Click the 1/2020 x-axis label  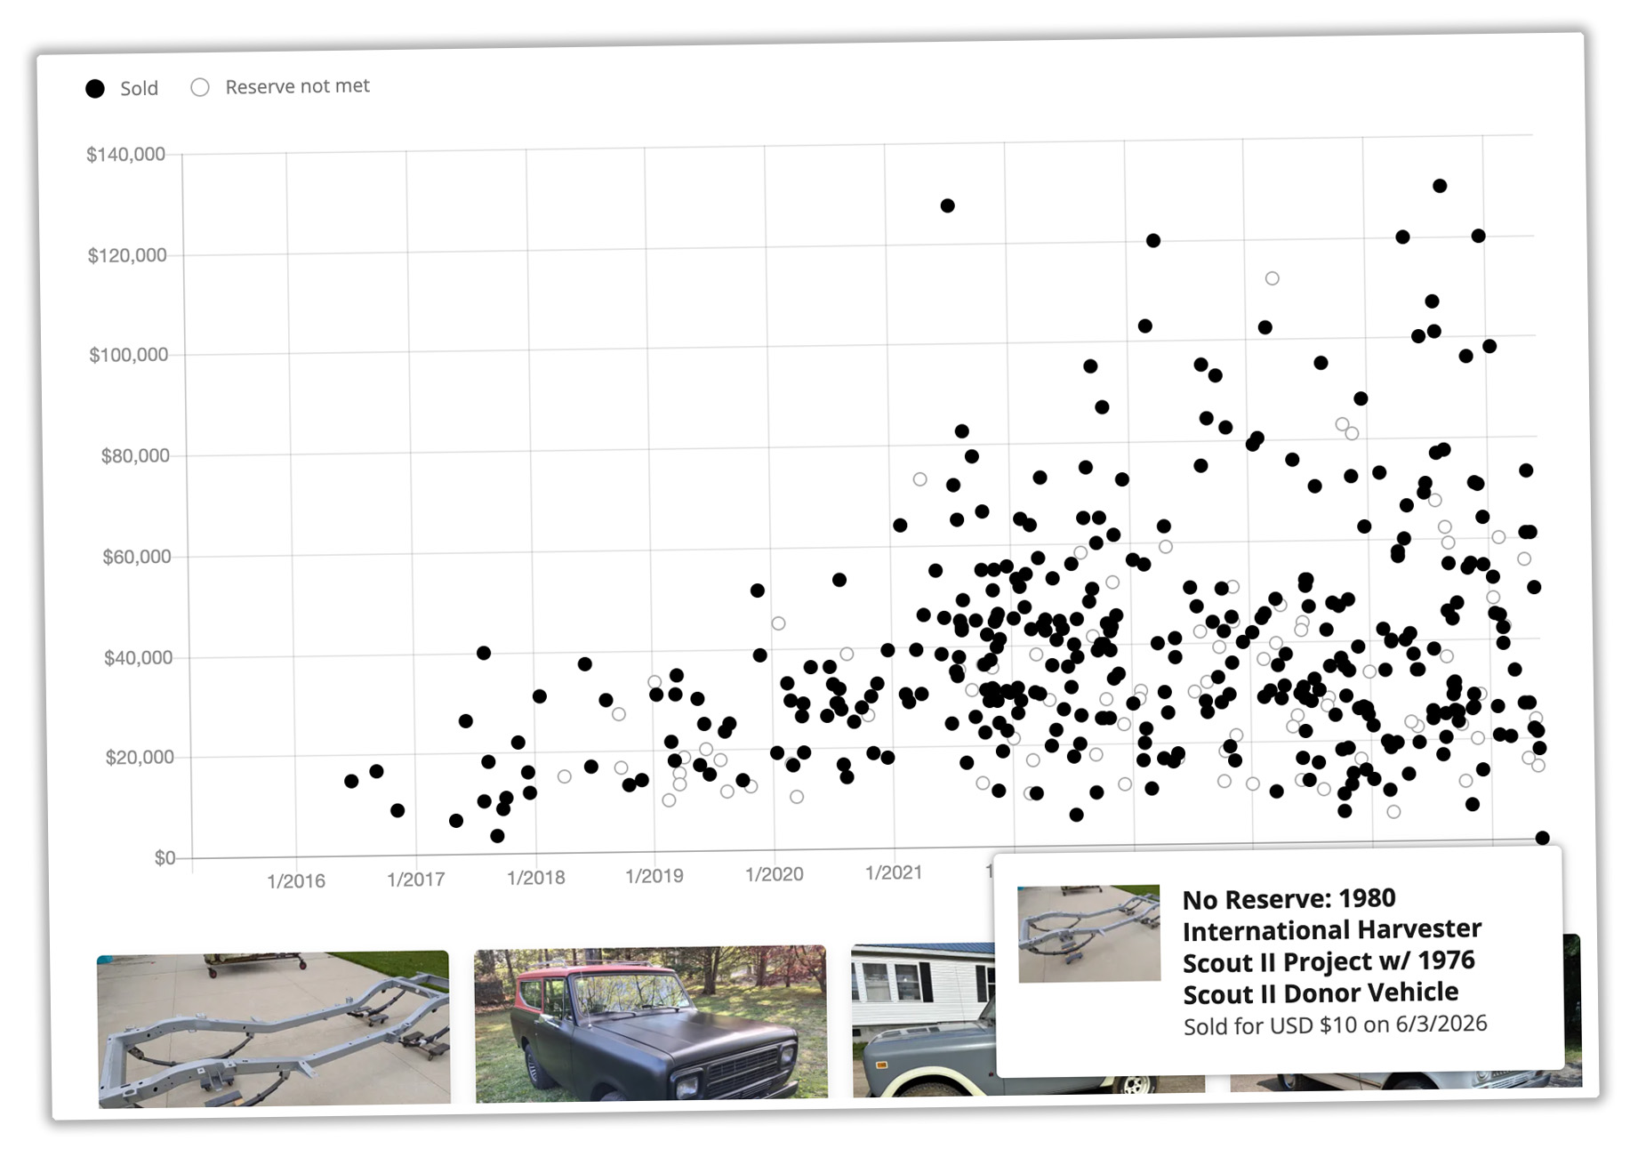[x=775, y=874]
